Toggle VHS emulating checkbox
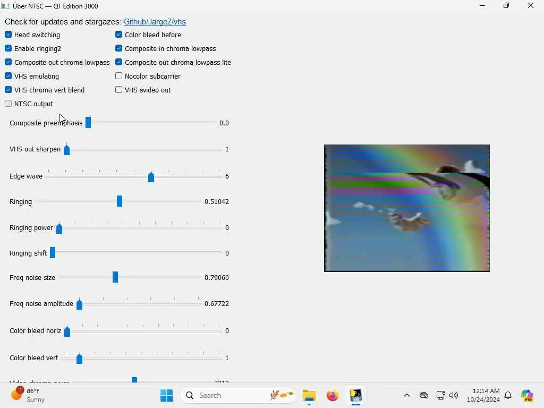This screenshot has height=408, width=544. tap(8, 75)
